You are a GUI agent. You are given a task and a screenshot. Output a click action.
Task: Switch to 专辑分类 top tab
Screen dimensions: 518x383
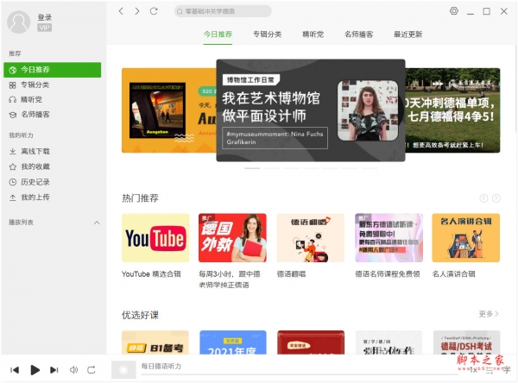click(268, 35)
